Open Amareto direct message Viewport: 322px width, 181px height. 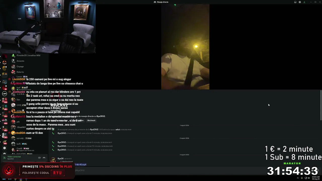pos(21,61)
